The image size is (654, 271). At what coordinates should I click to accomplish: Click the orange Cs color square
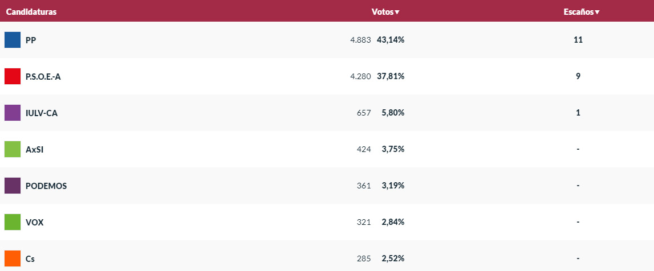pyautogui.click(x=13, y=258)
